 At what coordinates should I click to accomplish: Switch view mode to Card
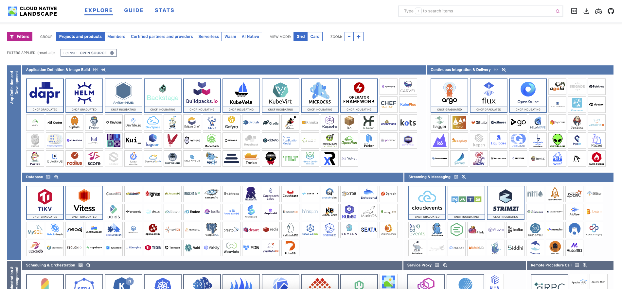point(315,37)
